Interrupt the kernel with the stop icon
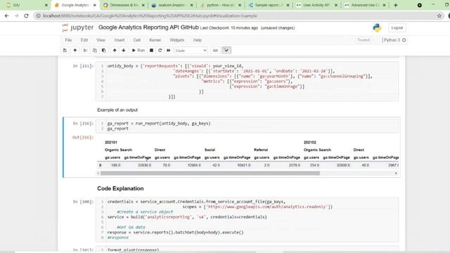 point(152,51)
